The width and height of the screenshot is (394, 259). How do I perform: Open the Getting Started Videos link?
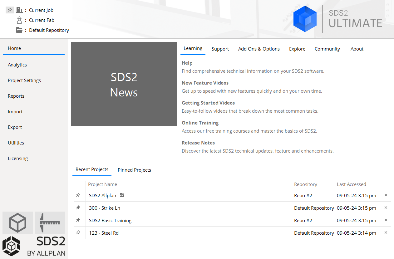[208, 103]
